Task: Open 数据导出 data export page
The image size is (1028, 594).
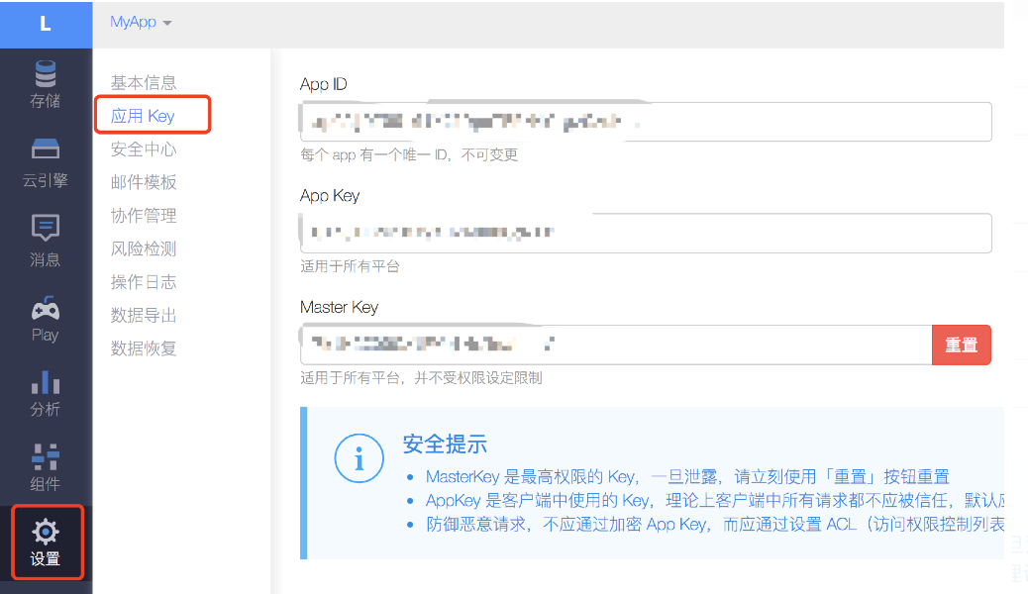Action: (144, 316)
